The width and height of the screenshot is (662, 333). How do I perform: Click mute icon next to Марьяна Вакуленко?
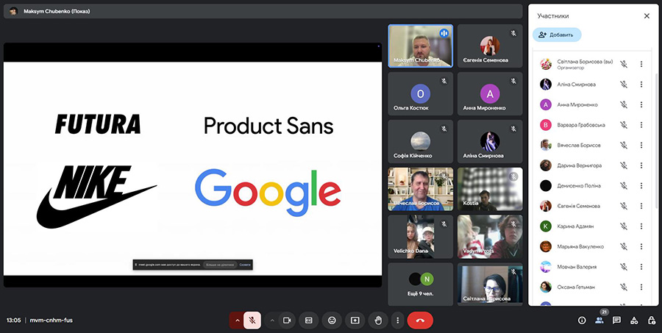click(623, 246)
